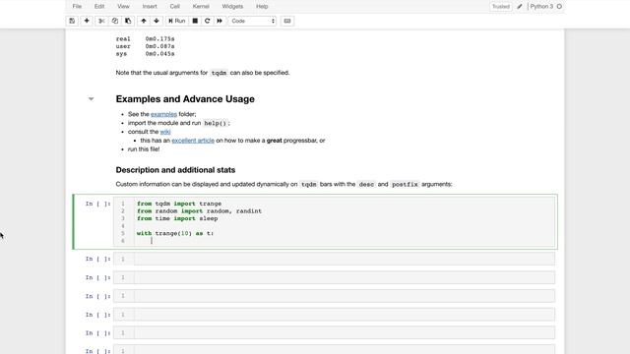Open the Help menu

(262, 7)
